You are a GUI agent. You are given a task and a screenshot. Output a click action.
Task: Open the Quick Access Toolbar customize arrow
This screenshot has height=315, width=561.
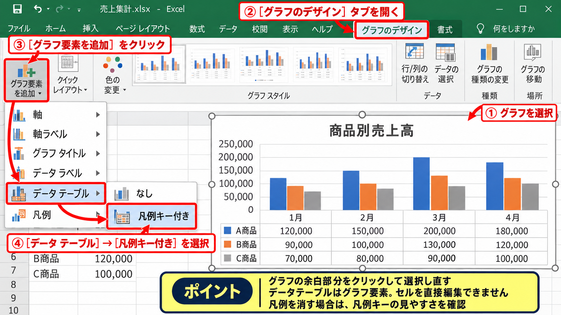79,10
